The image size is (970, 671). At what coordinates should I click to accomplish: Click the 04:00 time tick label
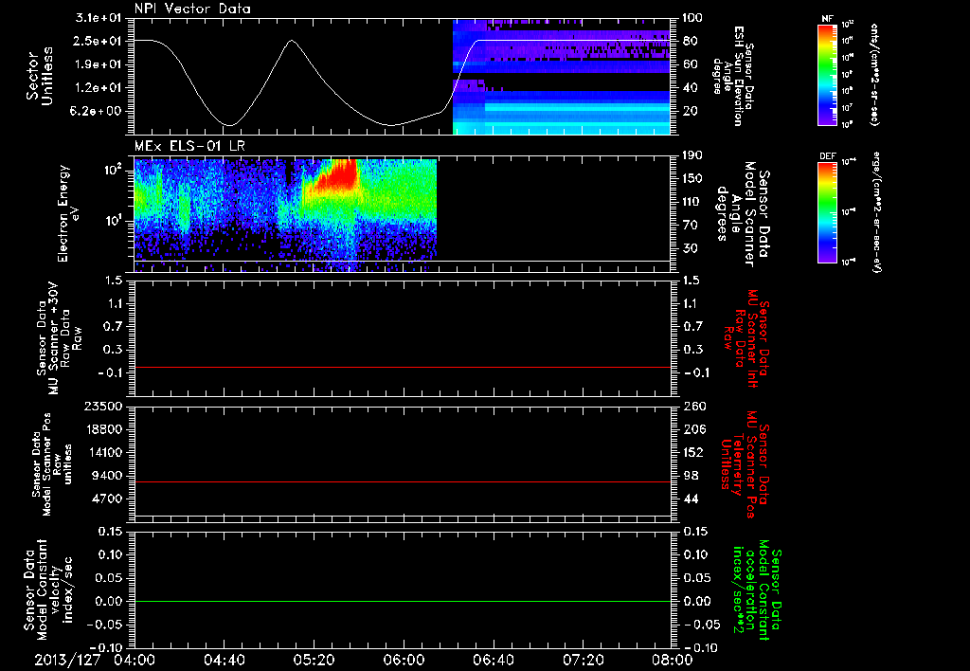pos(135,660)
